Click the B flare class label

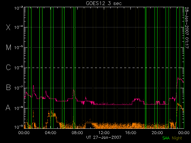pos(8,87)
